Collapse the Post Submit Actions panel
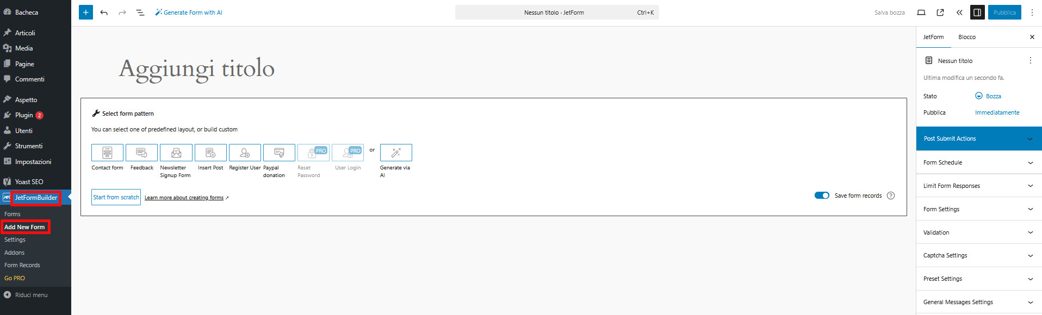 point(979,138)
